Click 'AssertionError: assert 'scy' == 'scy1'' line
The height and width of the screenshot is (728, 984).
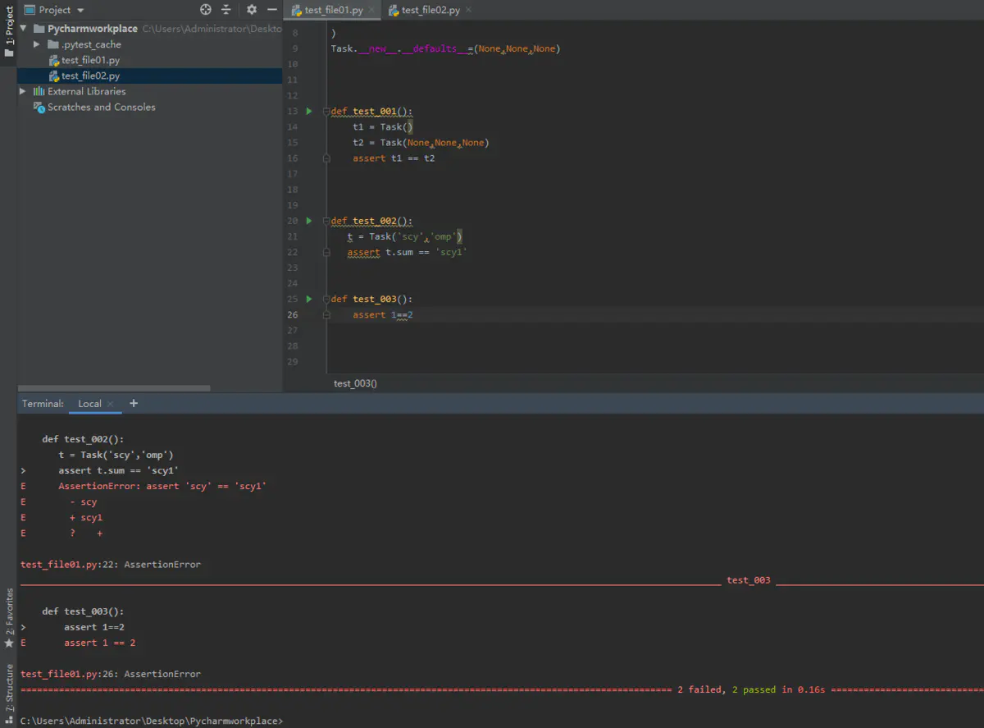[x=162, y=487]
